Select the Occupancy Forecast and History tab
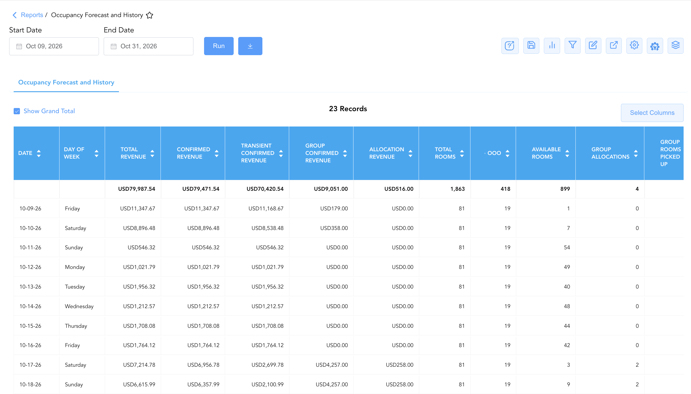This screenshot has height=394, width=691. point(66,82)
